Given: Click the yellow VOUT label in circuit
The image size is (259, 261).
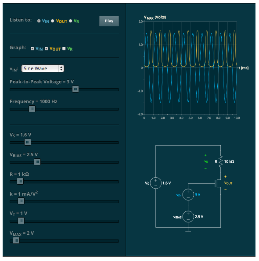Looking at the screenshot, I should click(x=228, y=183).
